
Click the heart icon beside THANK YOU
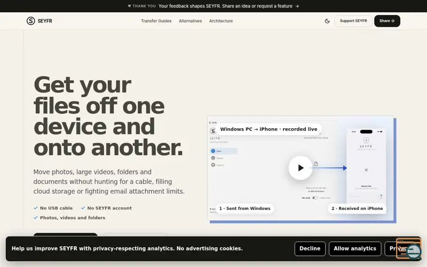coord(129,6)
